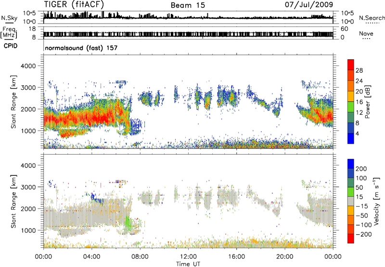Click the '-50' tick on velocity scale

tap(362, 215)
